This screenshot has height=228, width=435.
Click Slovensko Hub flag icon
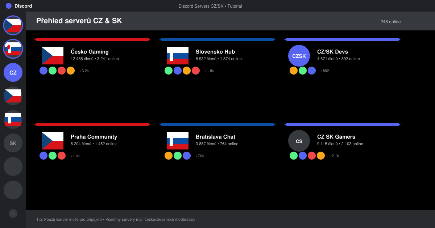[x=178, y=56]
